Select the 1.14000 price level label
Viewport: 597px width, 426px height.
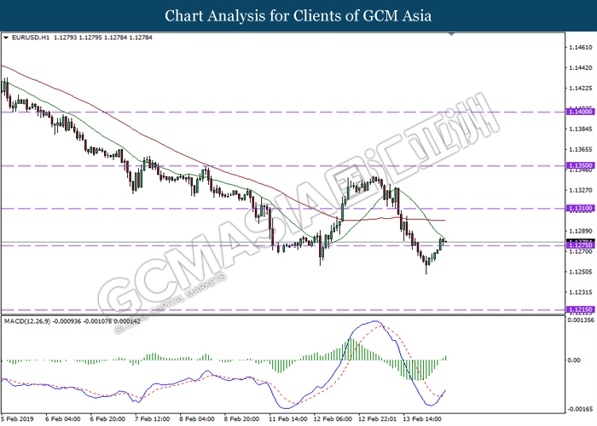(581, 112)
